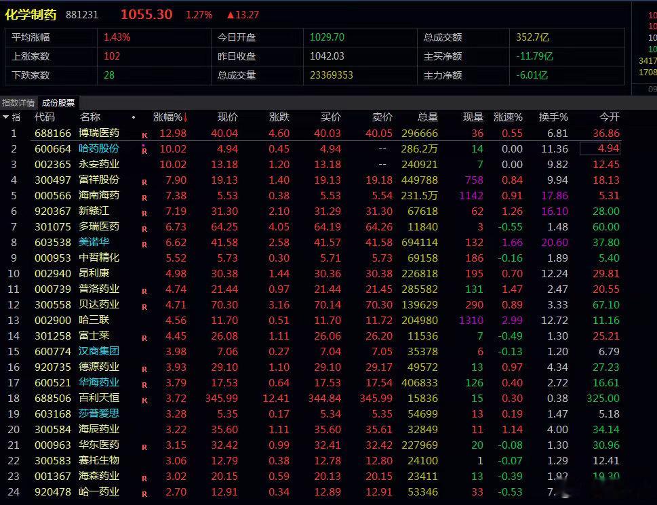Select stock name 永安药业
The height and width of the screenshot is (505, 657).
pyautogui.click(x=99, y=164)
